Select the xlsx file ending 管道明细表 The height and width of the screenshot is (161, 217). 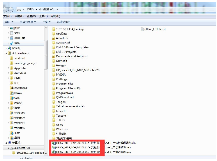[91, 152]
